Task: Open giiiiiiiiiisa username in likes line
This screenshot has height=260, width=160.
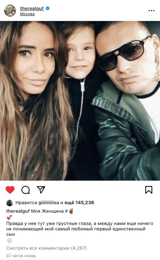Action: pyautogui.click(x=49, y=203)
